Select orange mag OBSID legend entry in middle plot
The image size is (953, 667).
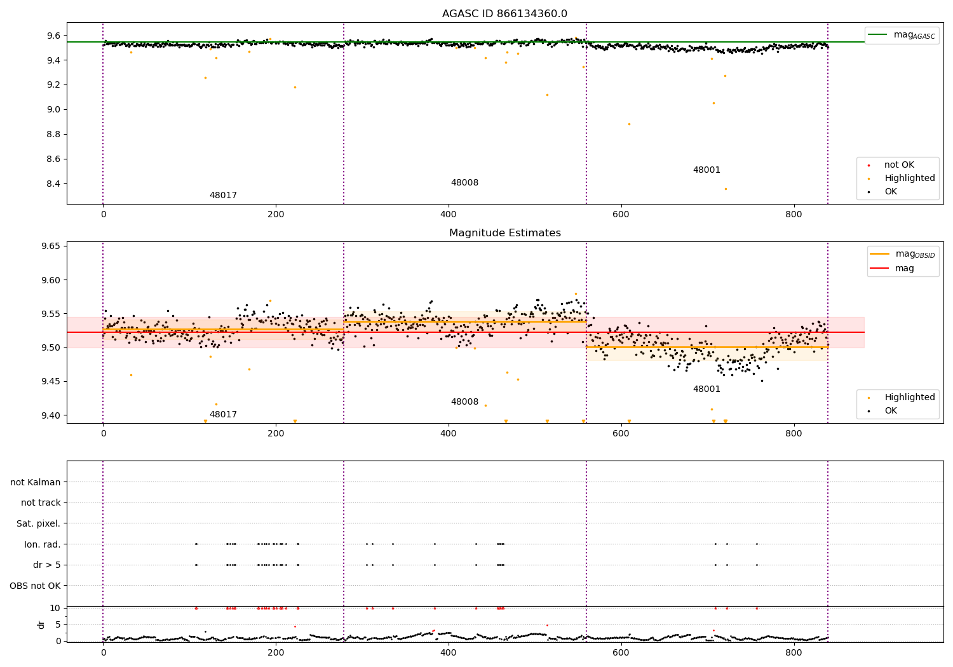(902, 254)
